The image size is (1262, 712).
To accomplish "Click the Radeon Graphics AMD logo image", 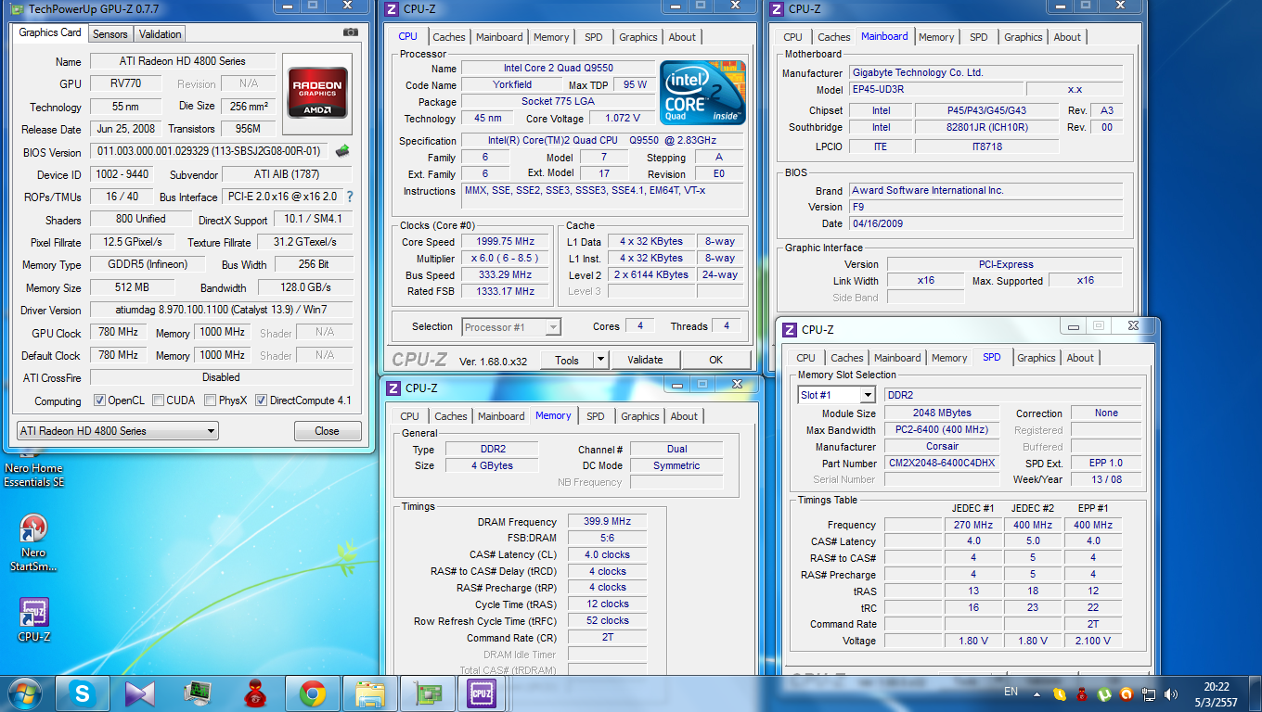I will pos(317,90).
